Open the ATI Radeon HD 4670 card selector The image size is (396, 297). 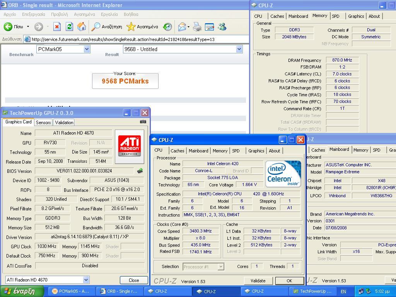[86, 280]
